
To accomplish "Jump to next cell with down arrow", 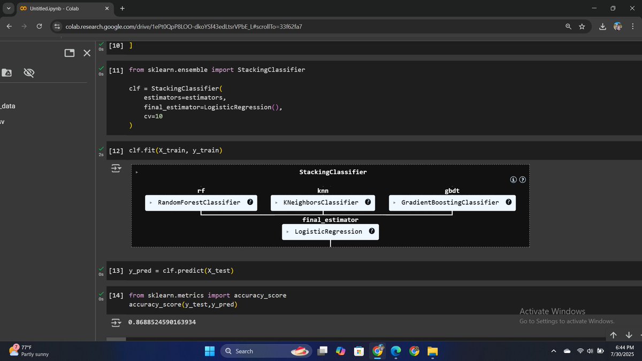I will (629, 335).
